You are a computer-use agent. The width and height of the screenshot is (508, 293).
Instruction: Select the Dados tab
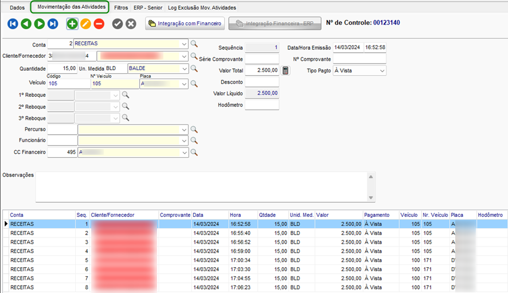[17, 8]
